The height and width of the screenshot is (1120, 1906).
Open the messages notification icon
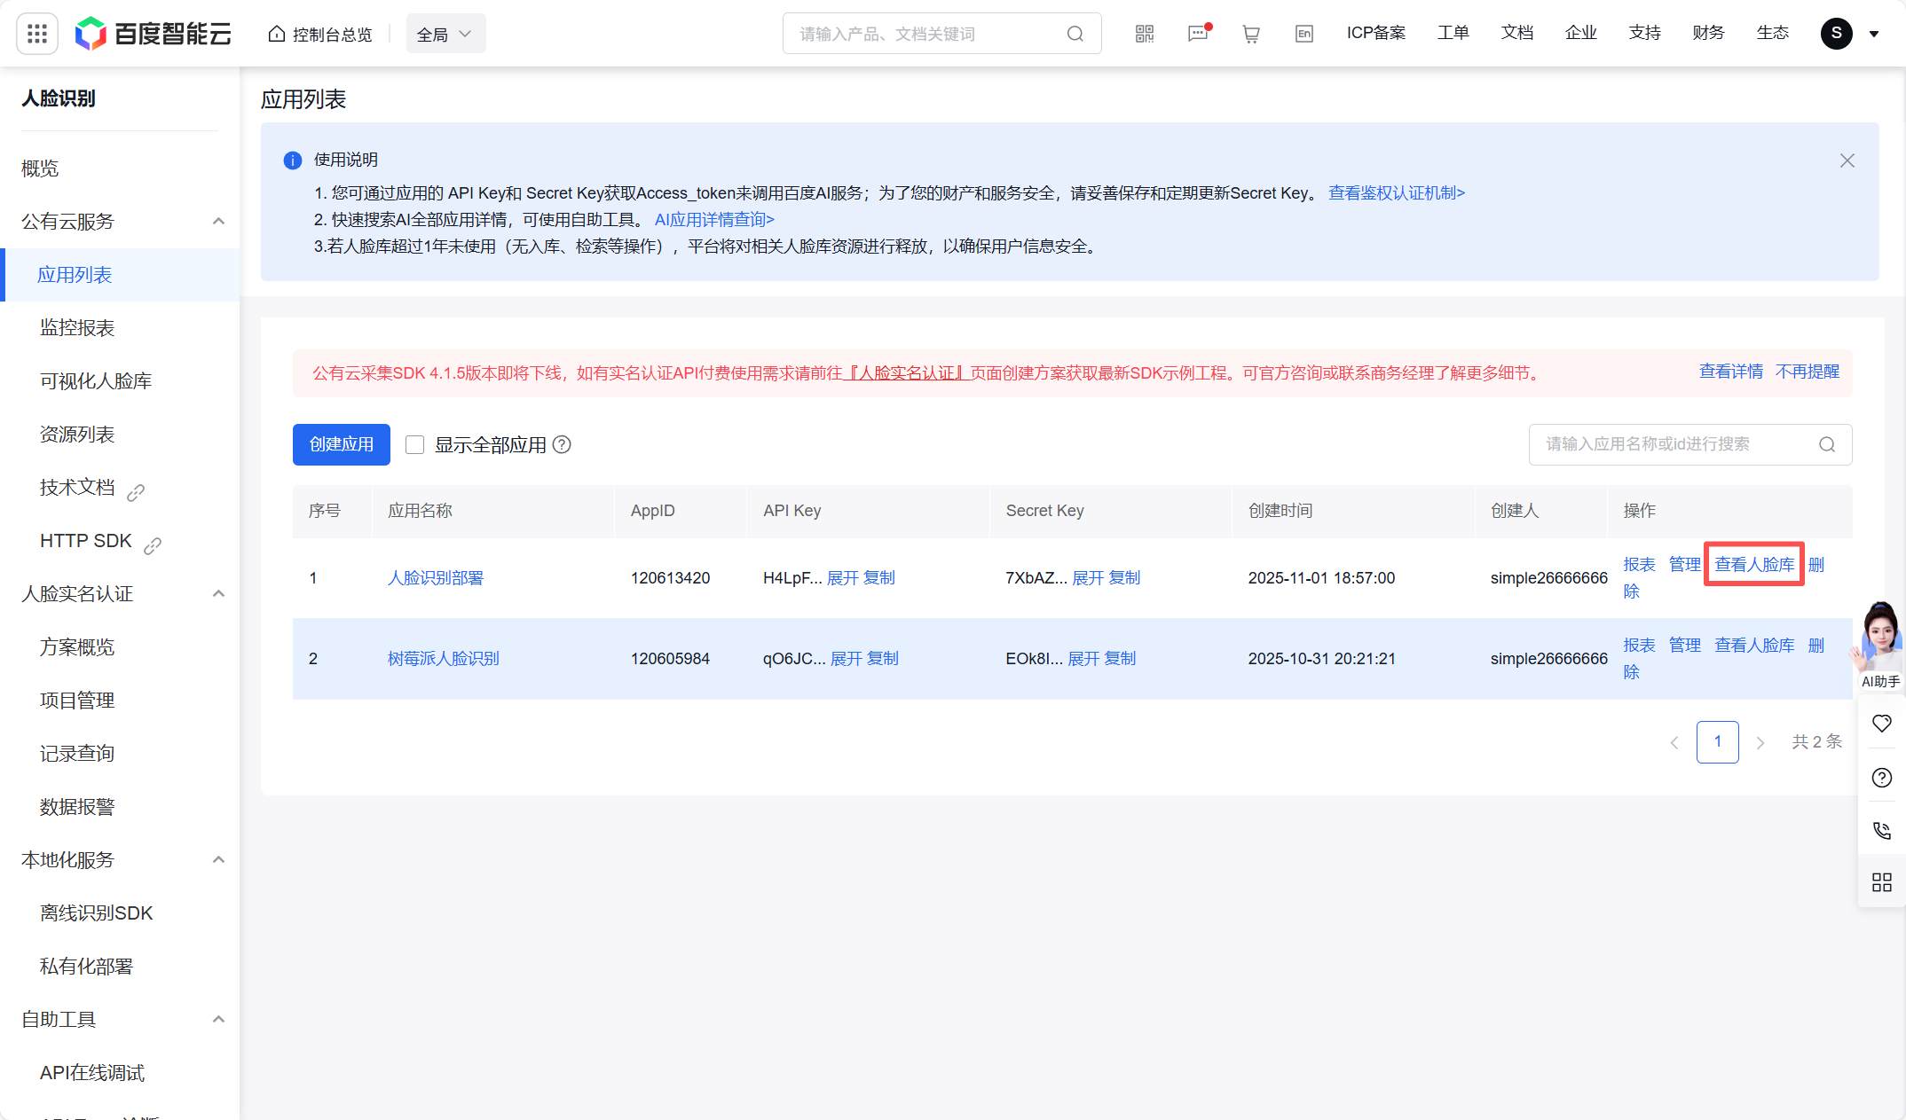1198,33
